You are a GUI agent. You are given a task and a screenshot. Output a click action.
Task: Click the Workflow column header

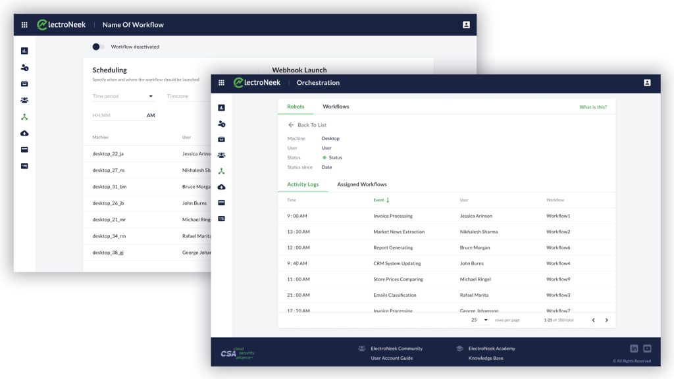(555, 200)
